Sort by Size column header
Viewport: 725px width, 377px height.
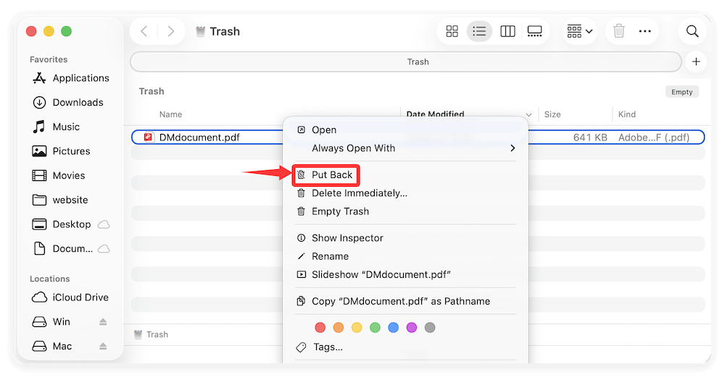click(552, 114)
